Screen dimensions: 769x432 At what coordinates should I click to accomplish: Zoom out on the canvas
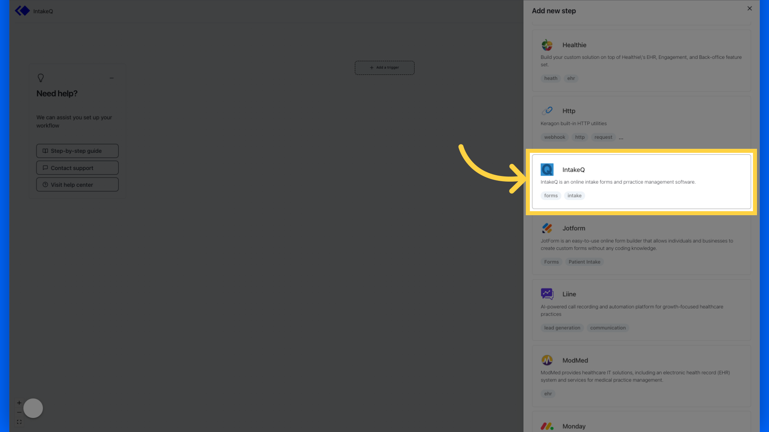coord(19,412)
